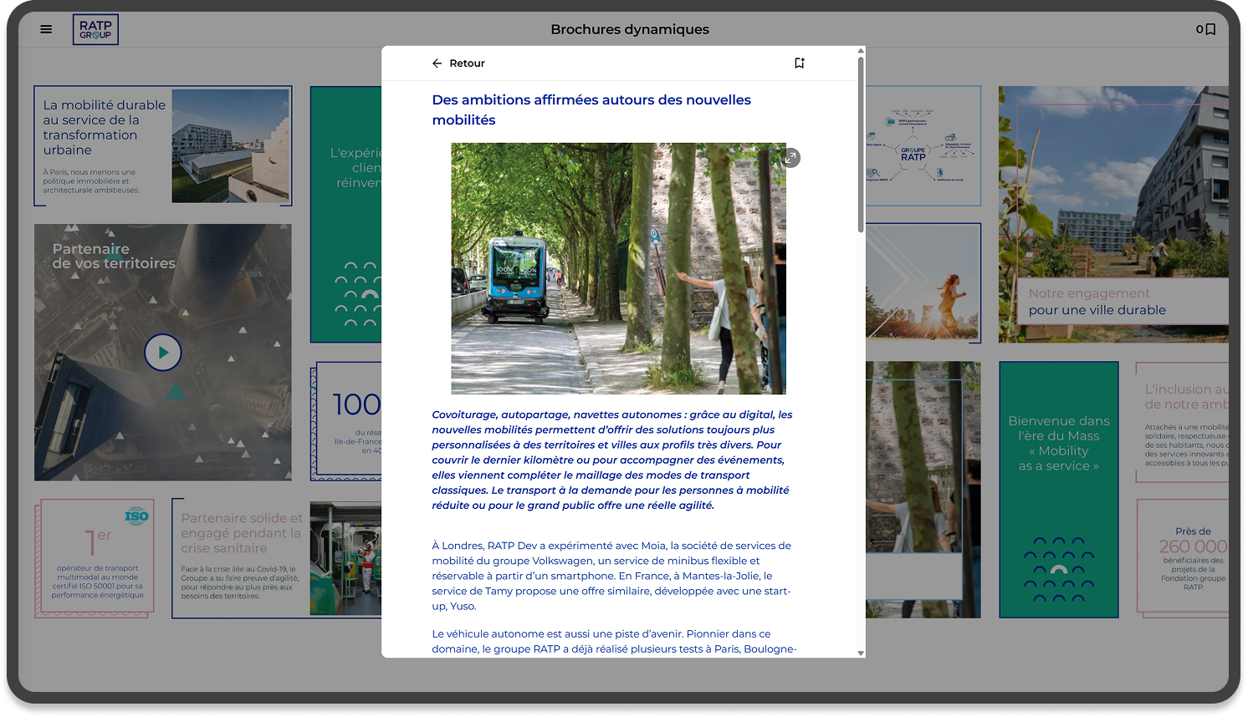Open the hamburger menu
1248x717 pixels.
point(46,29)
